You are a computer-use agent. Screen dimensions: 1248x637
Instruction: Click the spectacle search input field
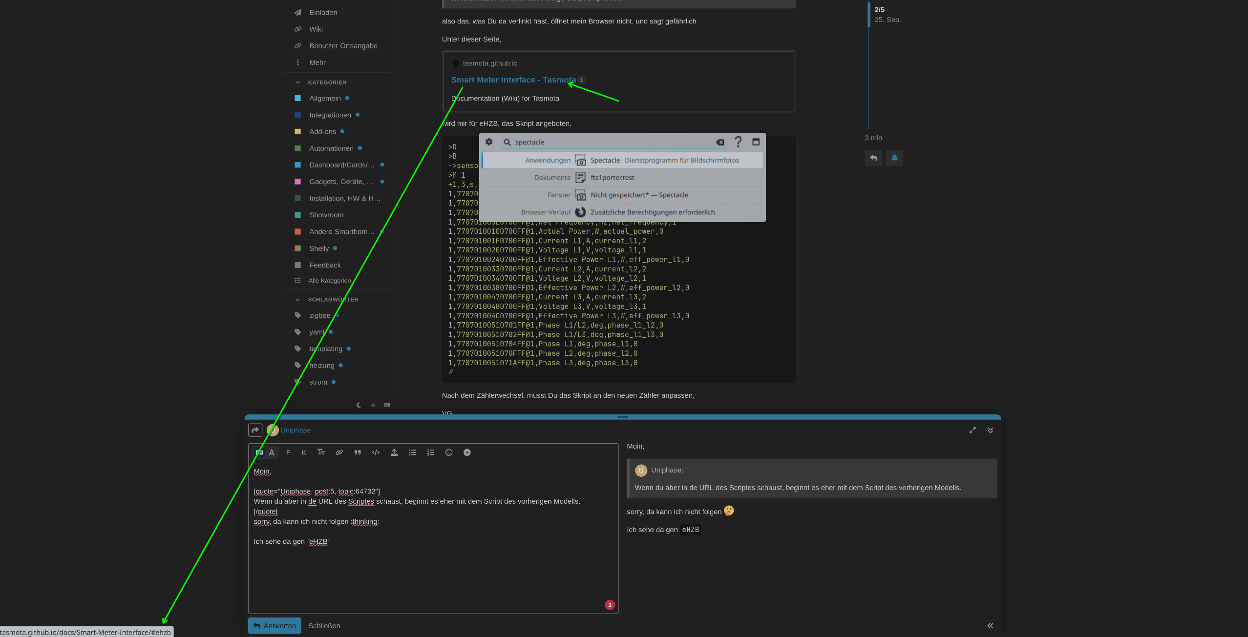pyautogui.click(x=611, y=142)
